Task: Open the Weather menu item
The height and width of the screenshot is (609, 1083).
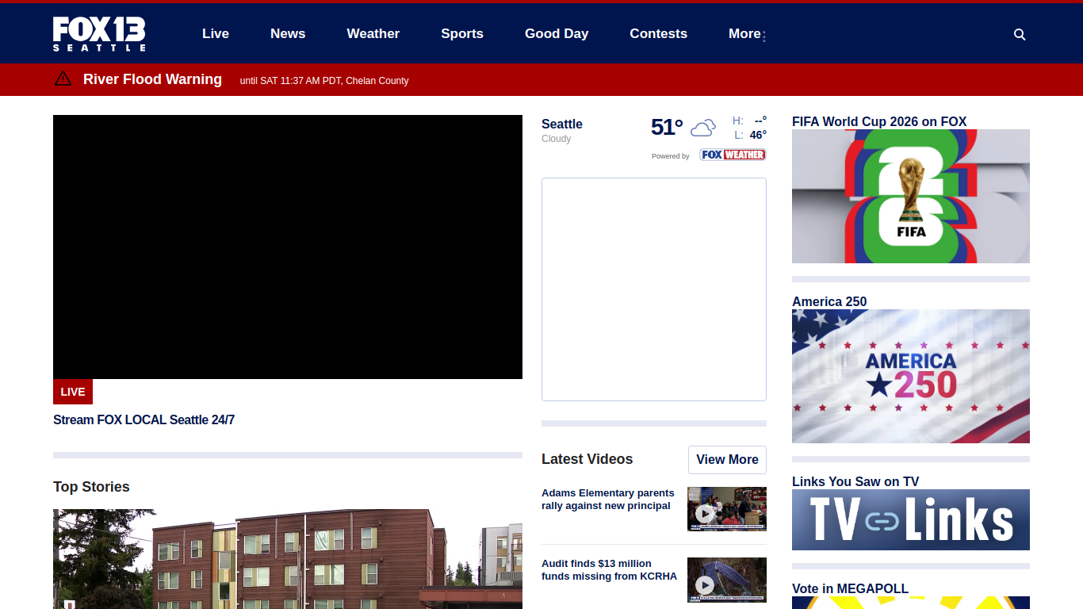Action: click(x=373, y=33)
